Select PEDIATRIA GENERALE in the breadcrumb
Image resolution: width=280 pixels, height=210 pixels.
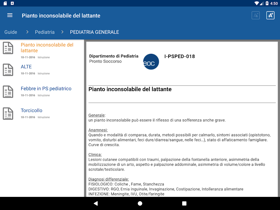pos(94,32)
